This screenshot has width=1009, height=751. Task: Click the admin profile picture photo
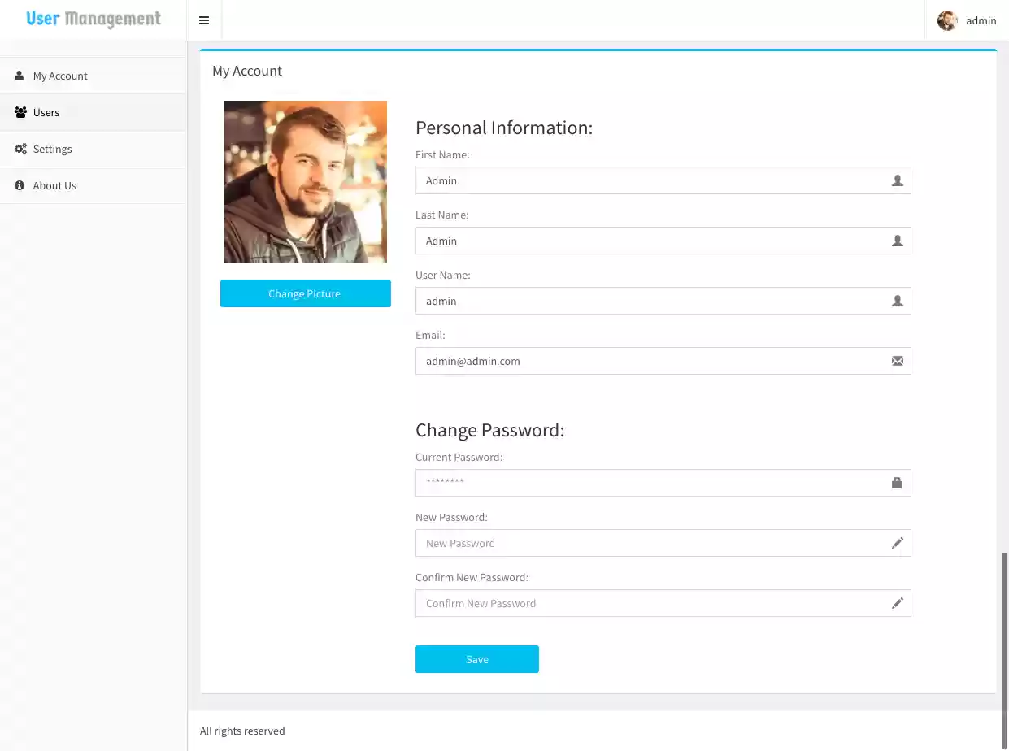305,181
